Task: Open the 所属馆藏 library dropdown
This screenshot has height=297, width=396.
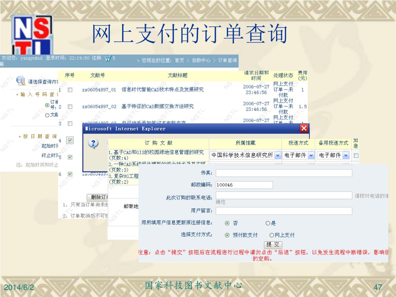Action: pyautogui.click(x=246, y=155)
